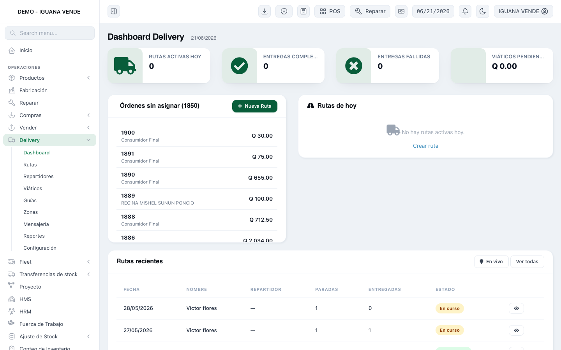This screenshot has height=350, width=561.
Task: Click the Rutas Activas Hoy truck icon
Action: click(x=125, y=66)
